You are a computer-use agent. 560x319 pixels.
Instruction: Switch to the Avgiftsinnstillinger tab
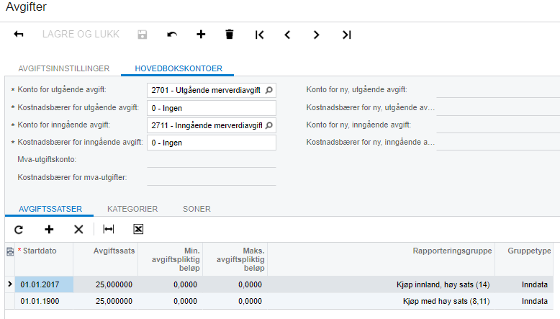pos(64,68)
